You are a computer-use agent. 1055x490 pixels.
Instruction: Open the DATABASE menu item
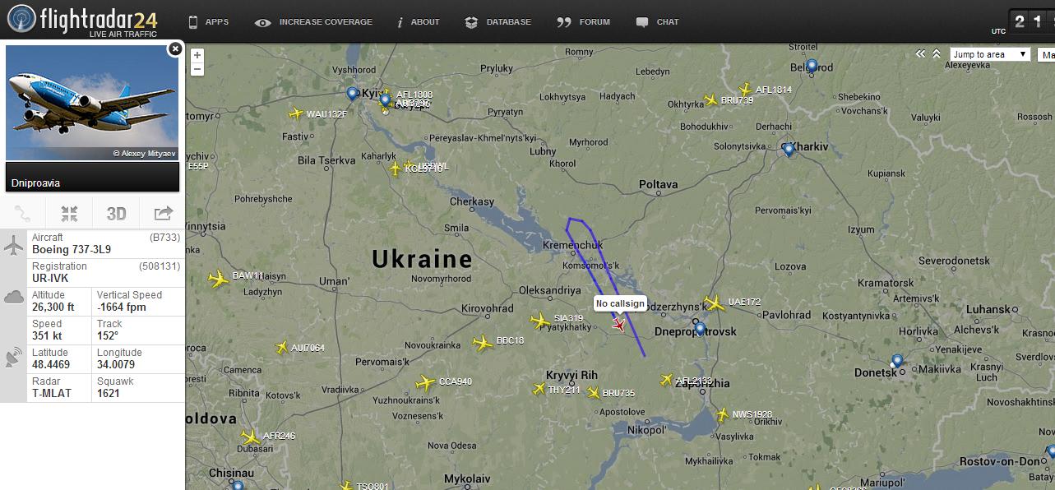pyautogui.click(x=497, y=22)
